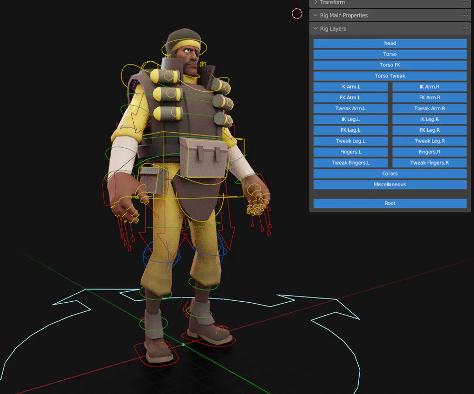The width and height of the screenshot is (474, 394).
Task: Toggle the Fingers.R layer
Action: click(x=430, y=152)
